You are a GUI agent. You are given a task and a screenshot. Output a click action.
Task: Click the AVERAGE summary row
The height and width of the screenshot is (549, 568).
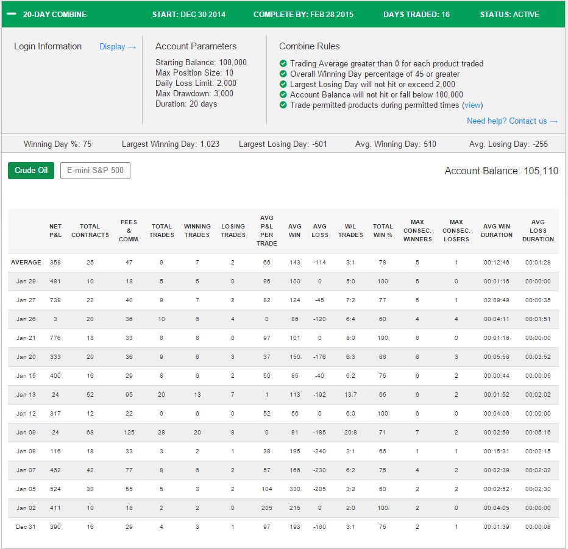(x=283, y=263)
